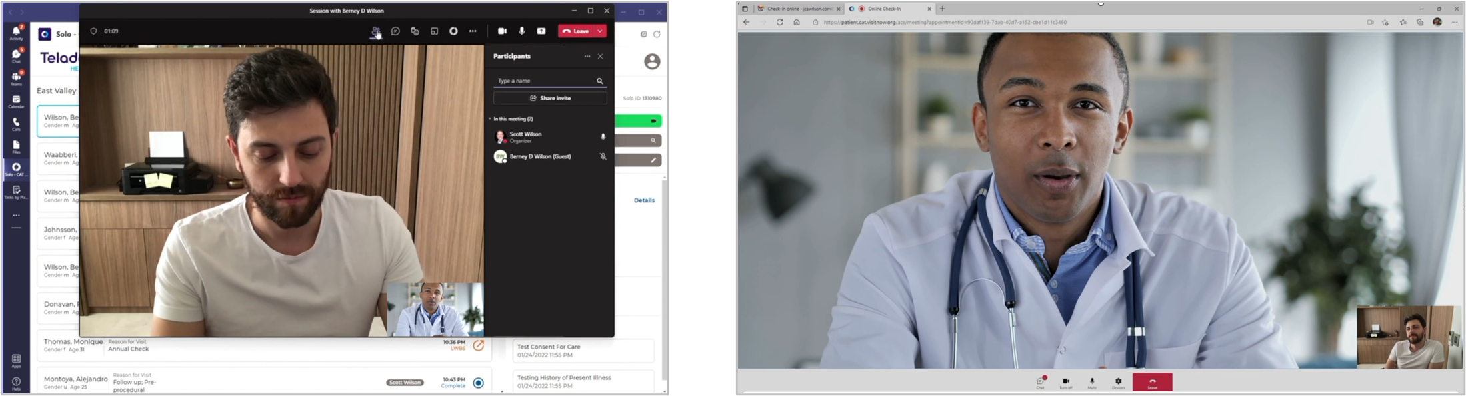Click Berney D Wilson's muted mic icon
The height and width of the screenshot is (396, 1466).
click(x=603, y=156)
